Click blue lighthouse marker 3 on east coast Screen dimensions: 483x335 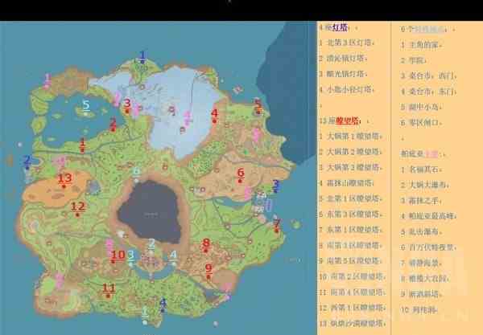point(275,186)
